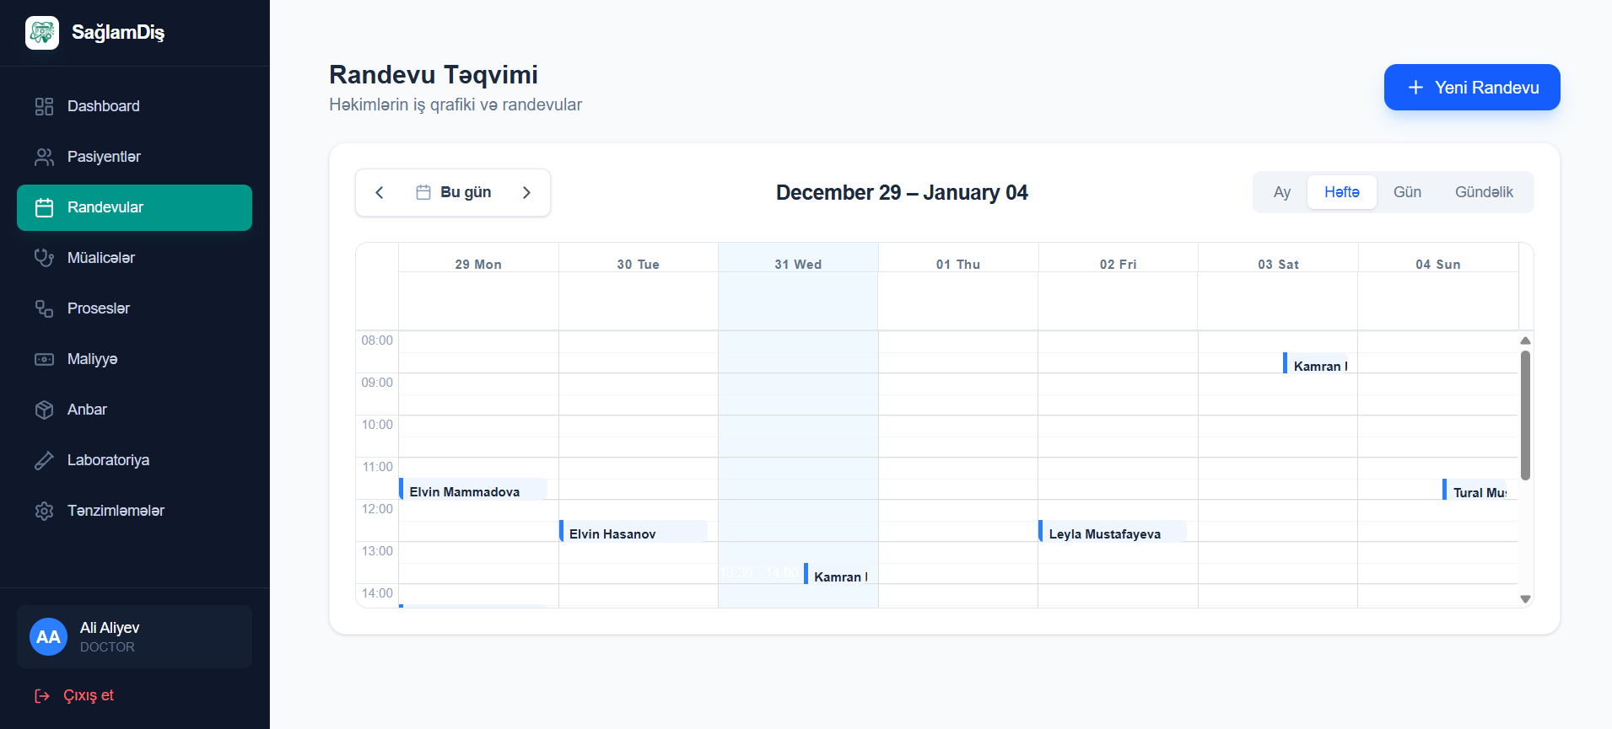Open Tural Mu appointment on Sunday
The width and height of the screenshot is (1612, 729).
pyautogui.click(x=1475, y=490)
